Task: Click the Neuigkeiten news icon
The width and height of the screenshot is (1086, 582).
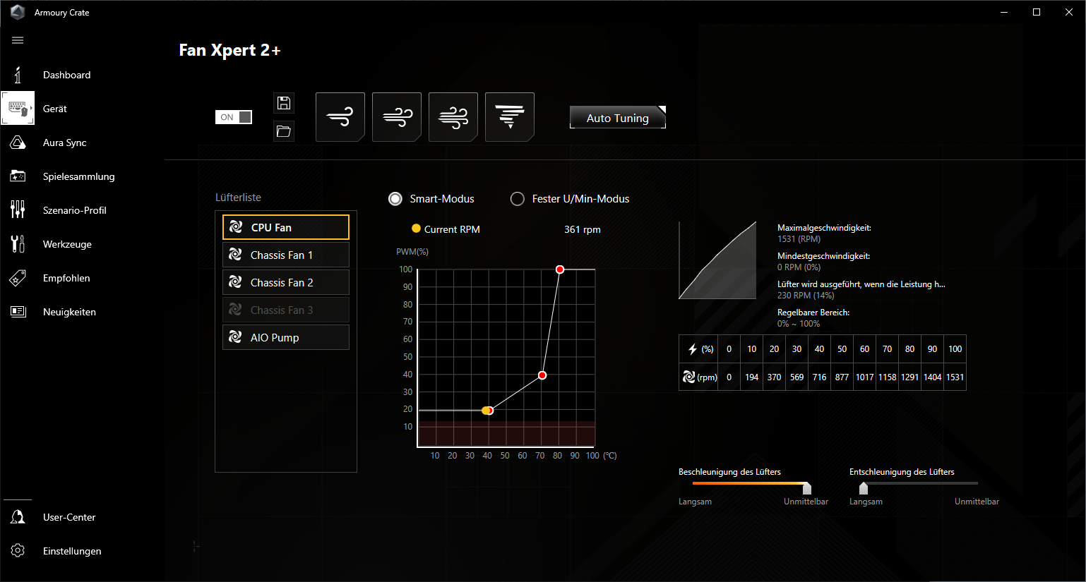Action: (x=18, y=312)
